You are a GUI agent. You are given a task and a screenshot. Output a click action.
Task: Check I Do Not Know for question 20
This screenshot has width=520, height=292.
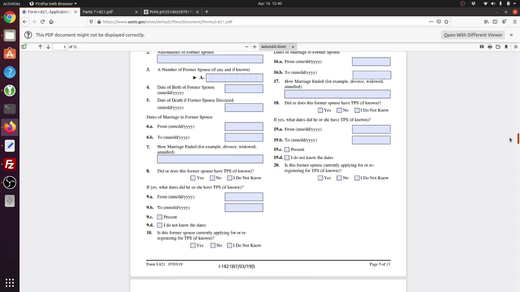coord(357,178)
